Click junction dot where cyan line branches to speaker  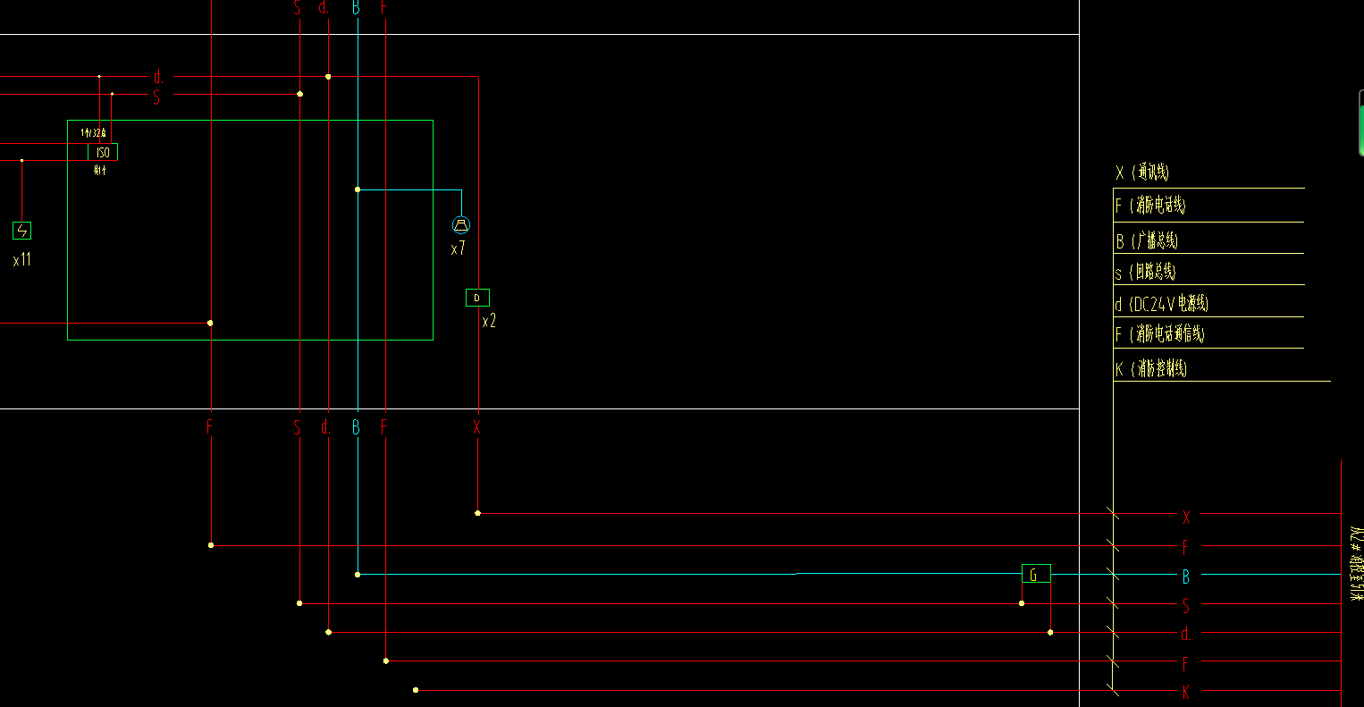358,189
